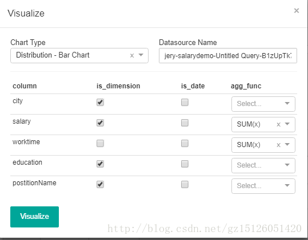308x240 pixels.
Task: Check is_date for education
Action: 185,164
